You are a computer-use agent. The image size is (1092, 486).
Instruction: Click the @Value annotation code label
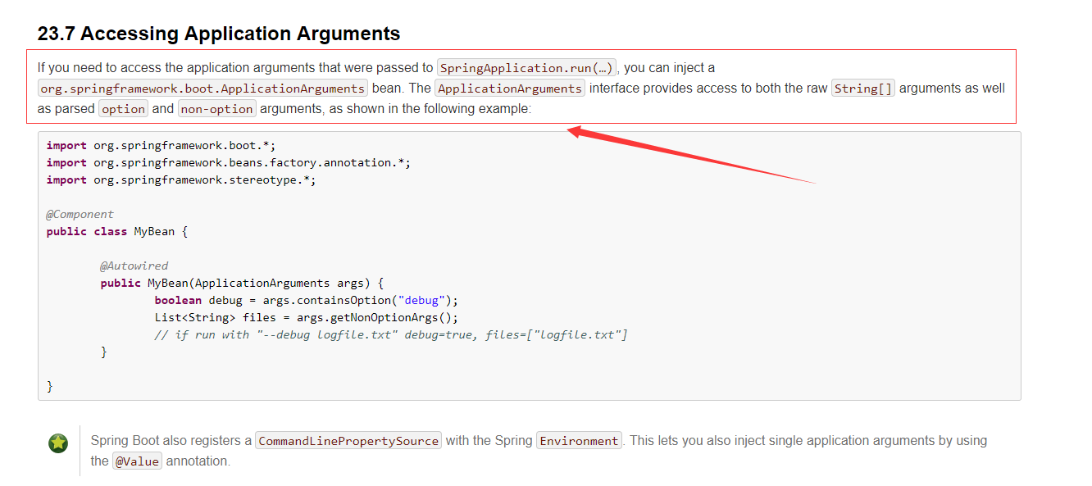click(x=137, y=461)
